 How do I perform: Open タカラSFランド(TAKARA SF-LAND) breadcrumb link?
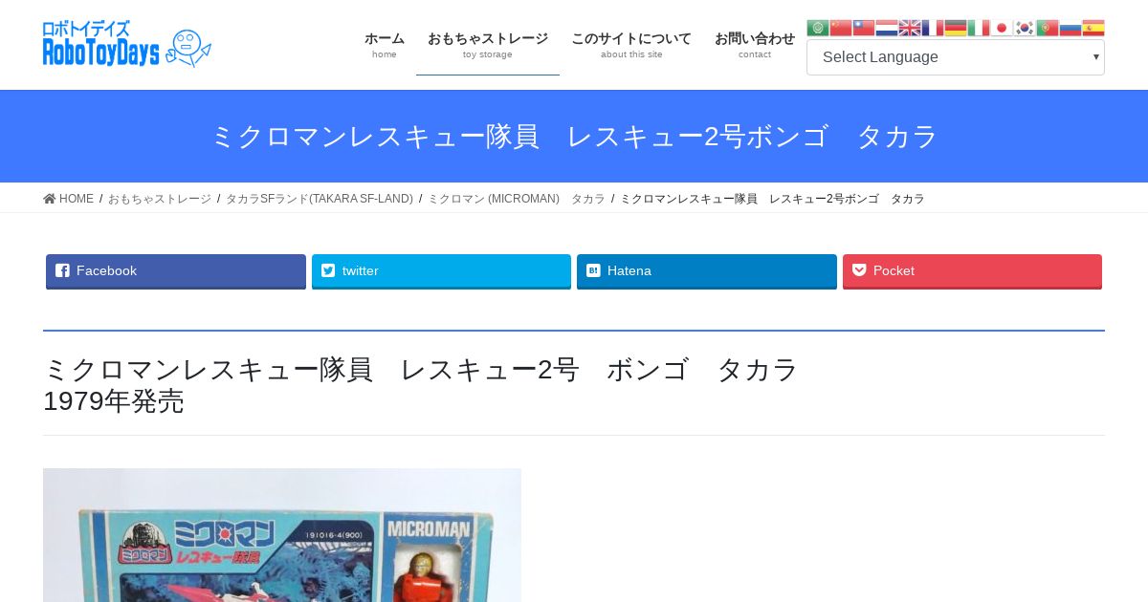(320, 199)
